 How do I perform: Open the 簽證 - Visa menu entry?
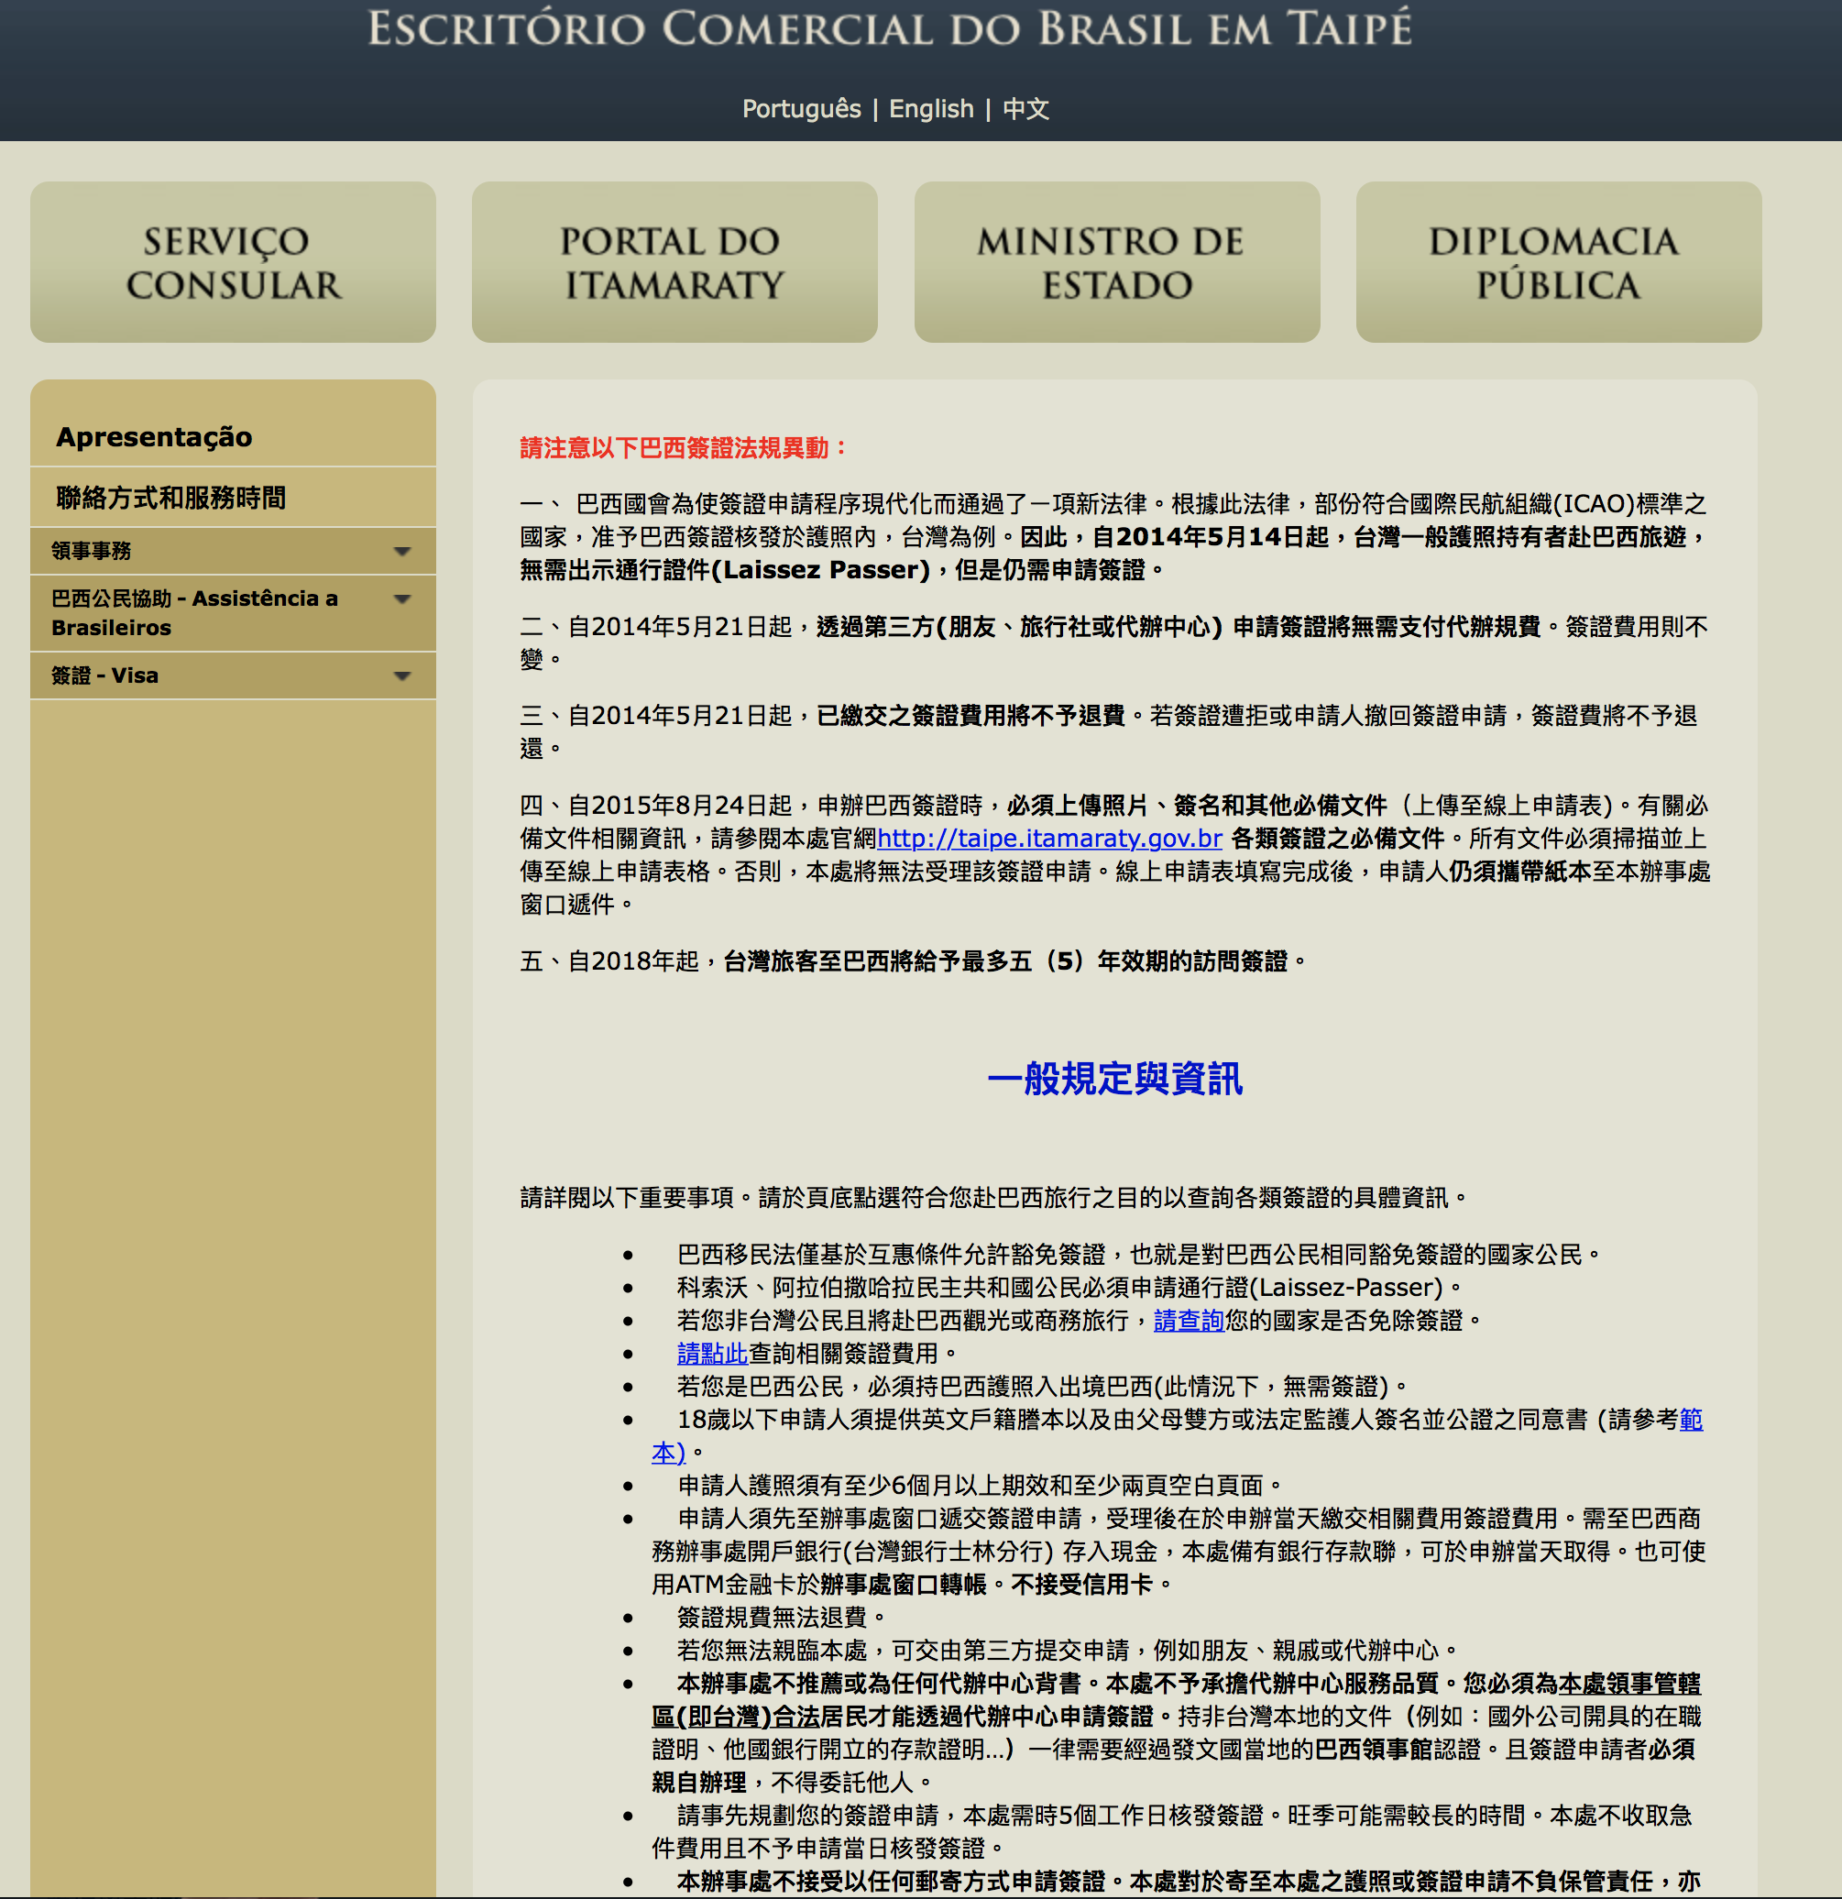tap(104, 675)
